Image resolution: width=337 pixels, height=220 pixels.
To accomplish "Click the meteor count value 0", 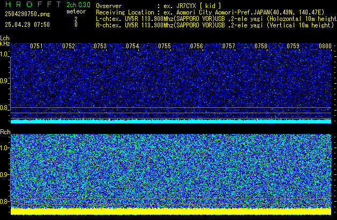I will [76, 25].
